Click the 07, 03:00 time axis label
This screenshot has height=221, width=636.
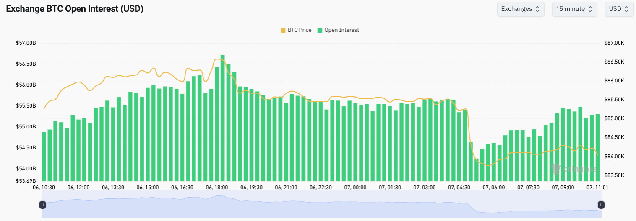tap(424, 188)
